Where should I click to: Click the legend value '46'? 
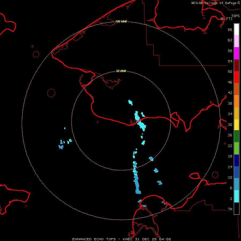click(230, 82)
